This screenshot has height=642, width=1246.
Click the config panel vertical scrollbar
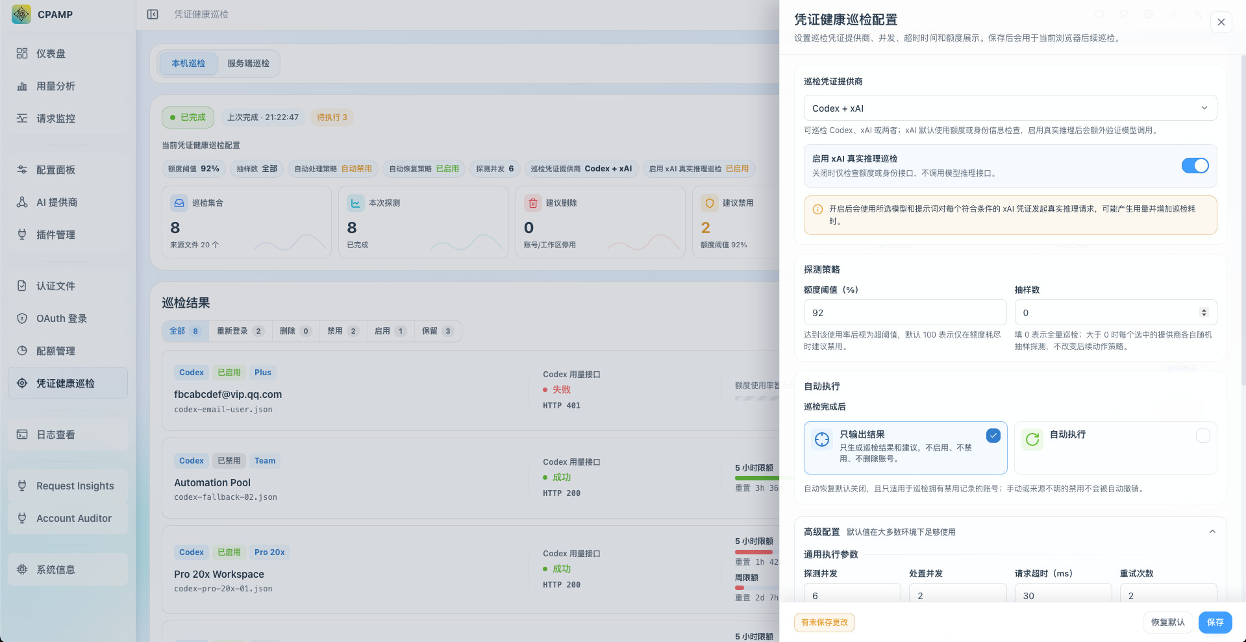[x=1243, y=221]
